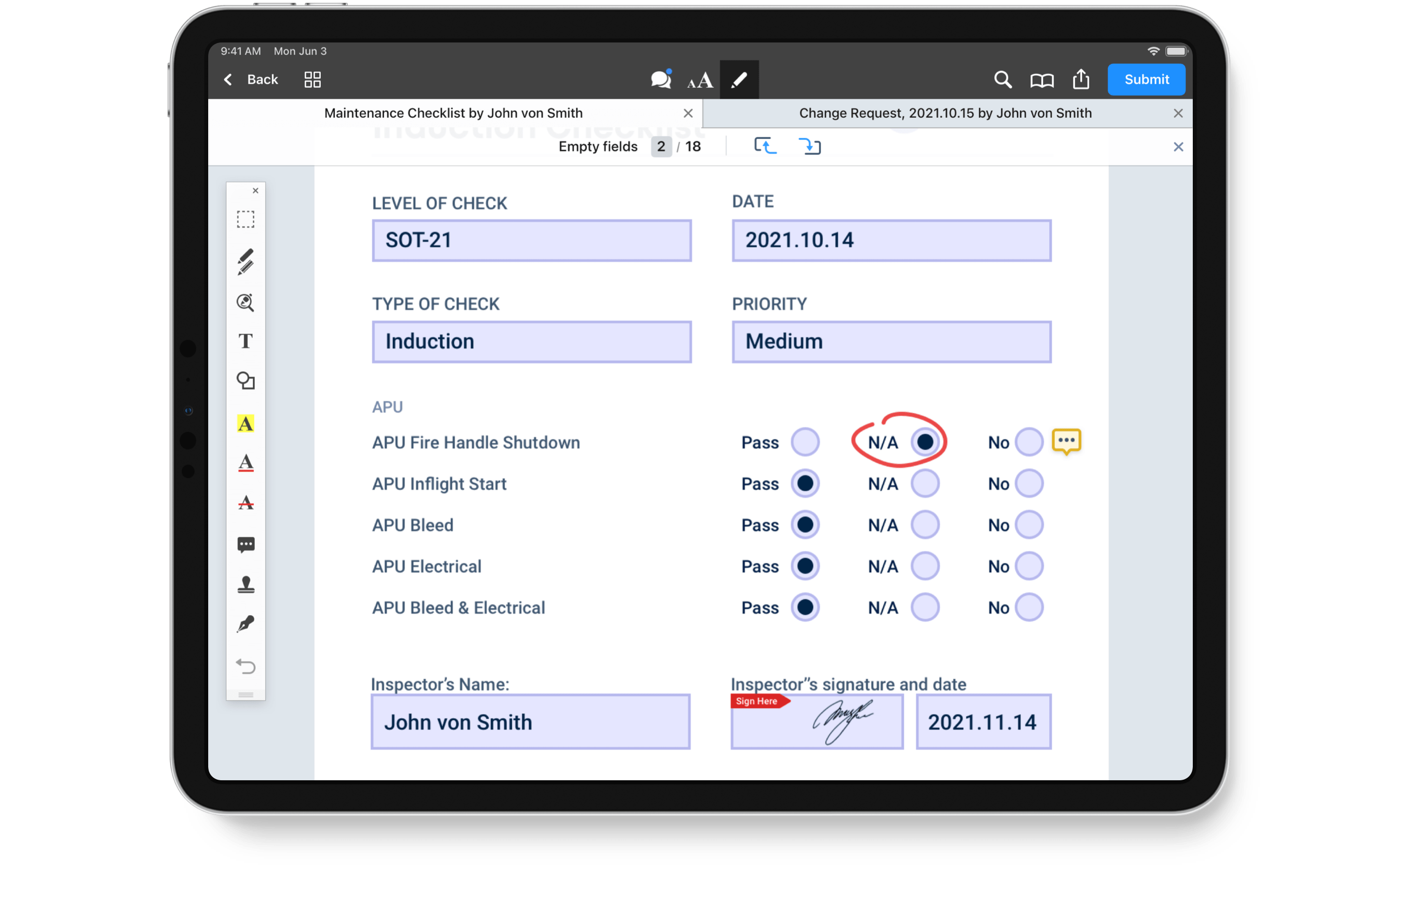Select N/A for APU Bleed
Viewport: 1401px width, 899px height.
925,525
